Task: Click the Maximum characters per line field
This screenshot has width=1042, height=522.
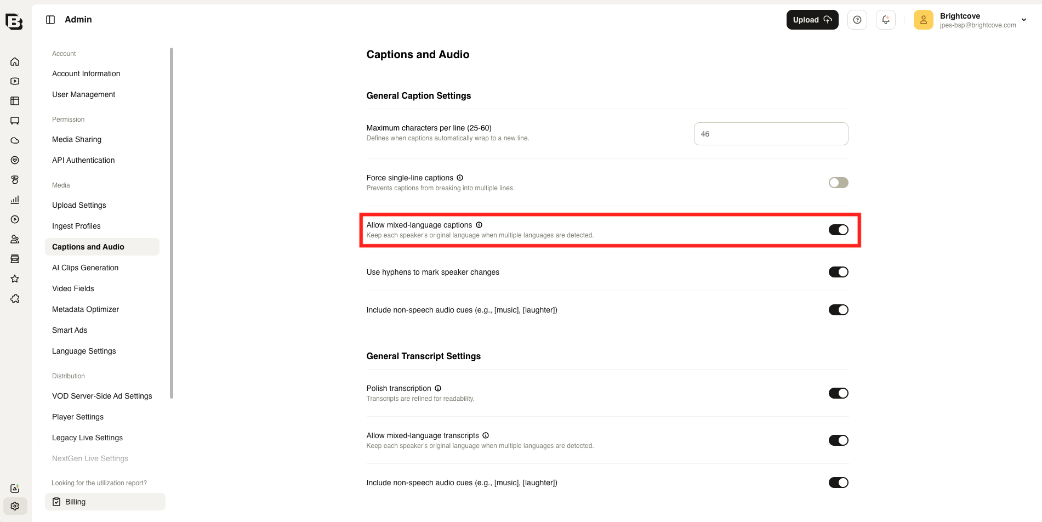Action: (x=771, y=134)
